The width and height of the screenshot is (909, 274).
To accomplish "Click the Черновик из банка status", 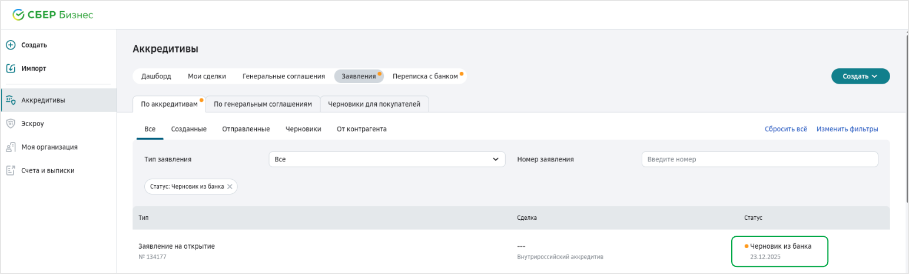I will [x=781, y=246].
